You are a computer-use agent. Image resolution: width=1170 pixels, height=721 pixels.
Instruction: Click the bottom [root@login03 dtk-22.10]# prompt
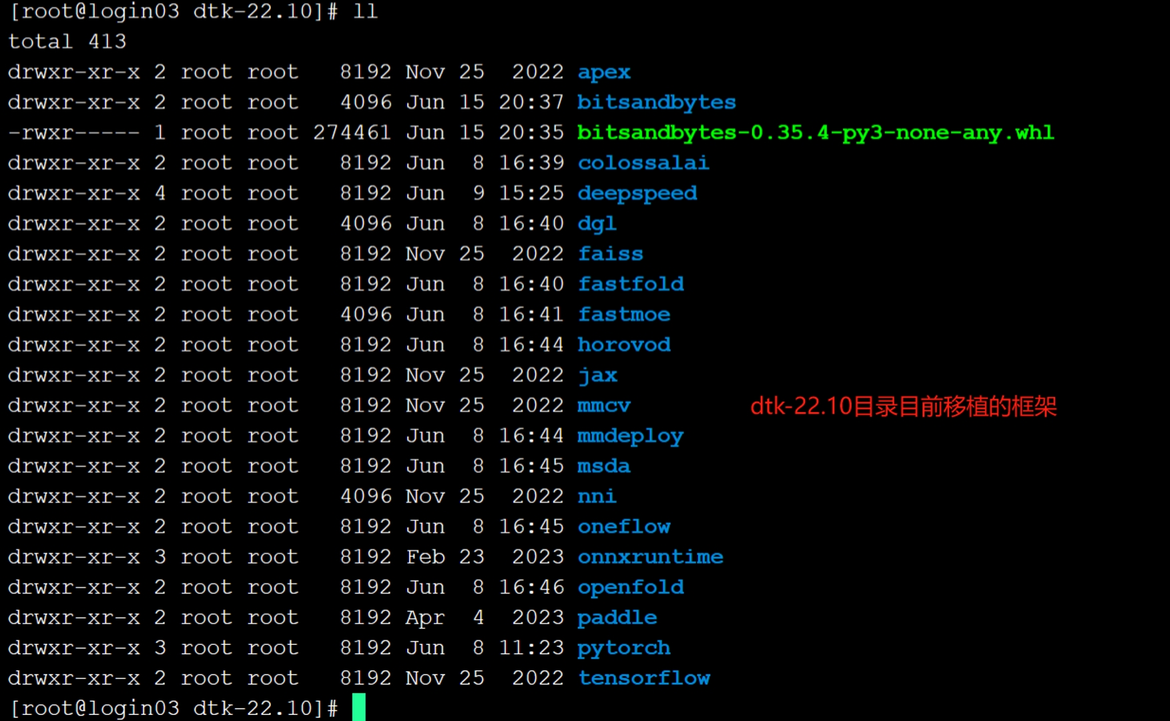tap(174, 708)
